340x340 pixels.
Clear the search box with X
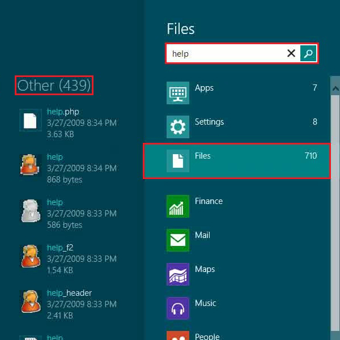(291, 53)
